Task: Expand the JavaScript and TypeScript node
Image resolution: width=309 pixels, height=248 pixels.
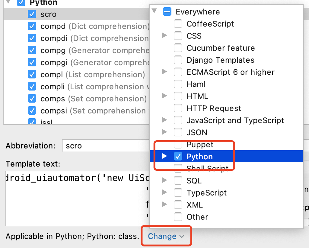Action: pyautogui.click(x=164, y=120)
